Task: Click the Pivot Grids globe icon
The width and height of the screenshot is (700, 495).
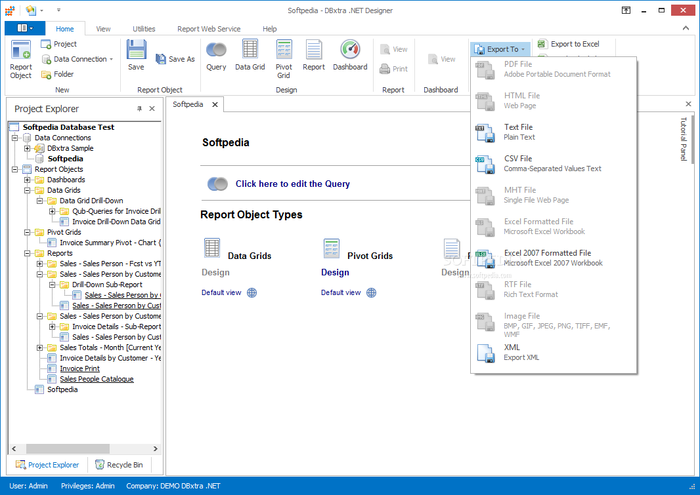Action: point(372,292)
